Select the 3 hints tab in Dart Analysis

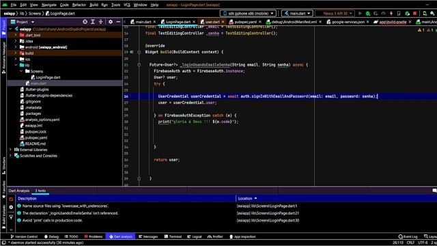[40, 191]
